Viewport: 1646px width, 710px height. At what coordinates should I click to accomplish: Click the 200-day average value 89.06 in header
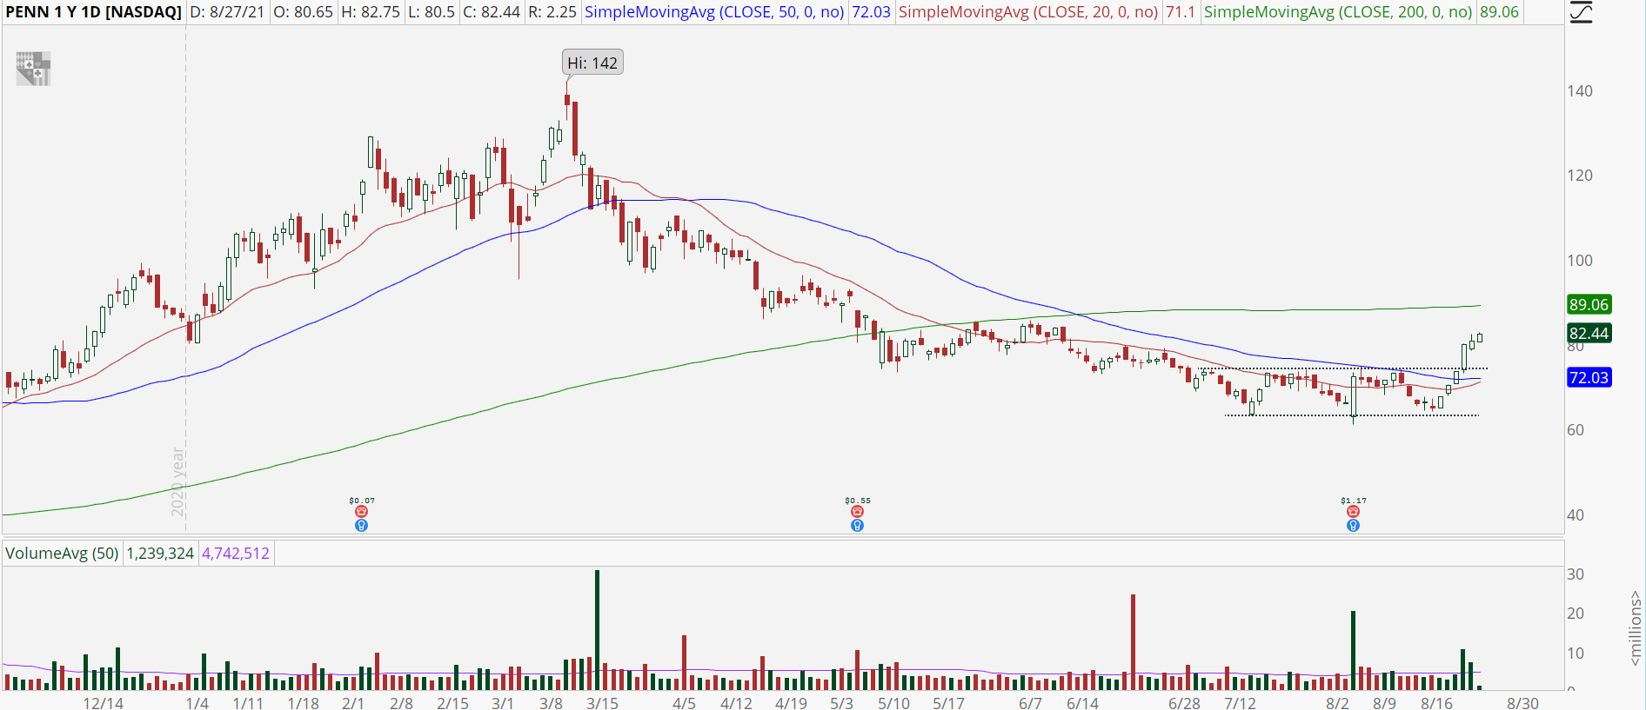[x=1498, y=12]
